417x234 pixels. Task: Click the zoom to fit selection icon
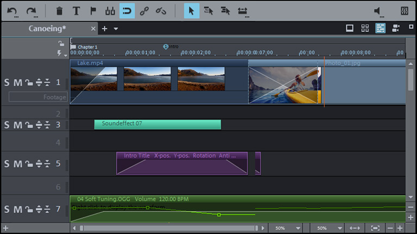click(375, 228)
